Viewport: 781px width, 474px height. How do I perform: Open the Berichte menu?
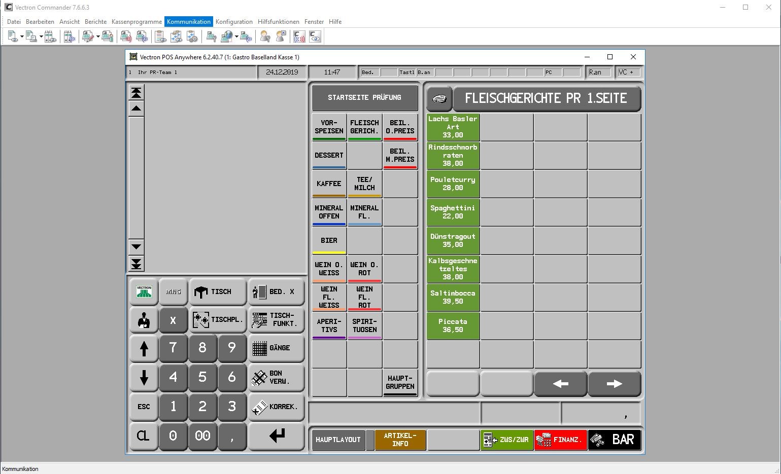[95, 22]
